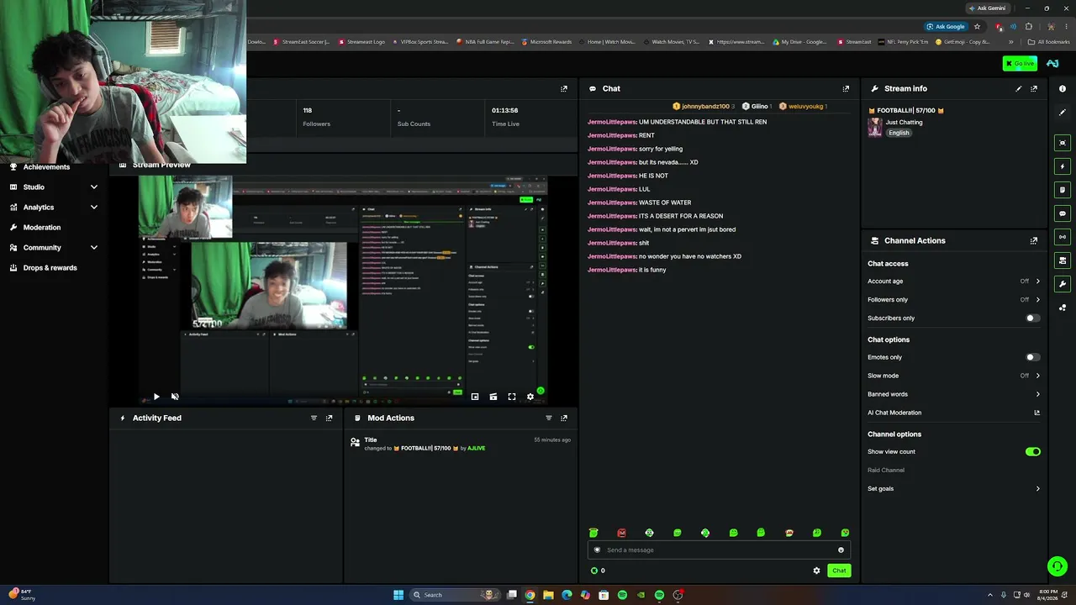
Task: Toggle the stream info wrench widget in sidebar
Action: coord(1063,284)
